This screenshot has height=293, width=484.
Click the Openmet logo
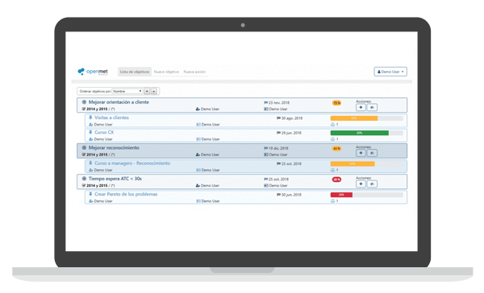(93, 72)
